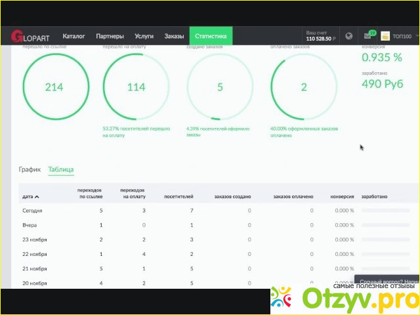
Task: Sort table by дата column arrow
Action: click(37, 196)
